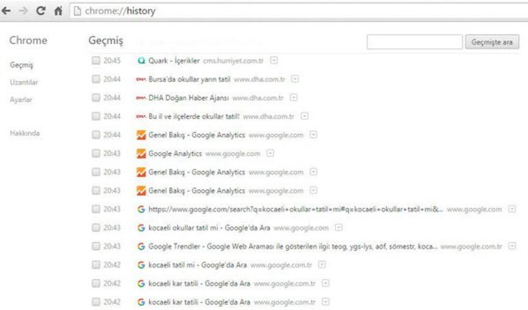The height and width of the screenshot is (310, 528).
Task: Switch to Ayarlar in the sidebar
Action: click(x=21, y=99)
